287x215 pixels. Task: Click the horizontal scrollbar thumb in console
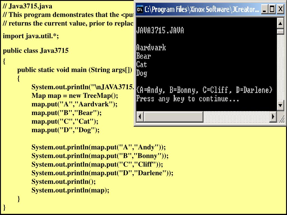click(x=173, y=116)
